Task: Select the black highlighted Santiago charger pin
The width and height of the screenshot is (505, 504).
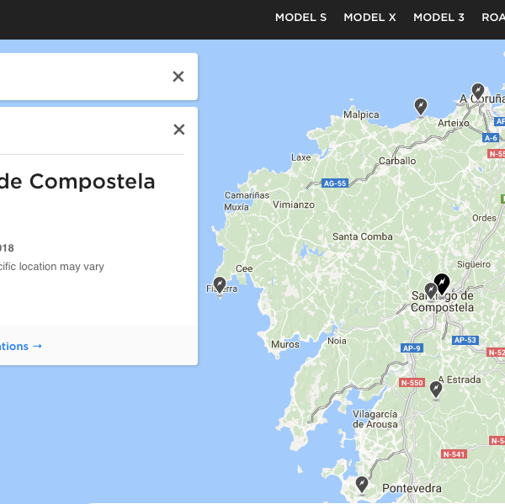Action: coord(442,284)
